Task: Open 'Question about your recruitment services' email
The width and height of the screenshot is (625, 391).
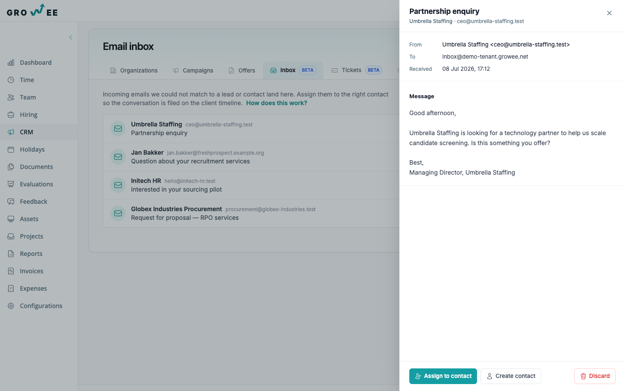Action: point(251,157)
